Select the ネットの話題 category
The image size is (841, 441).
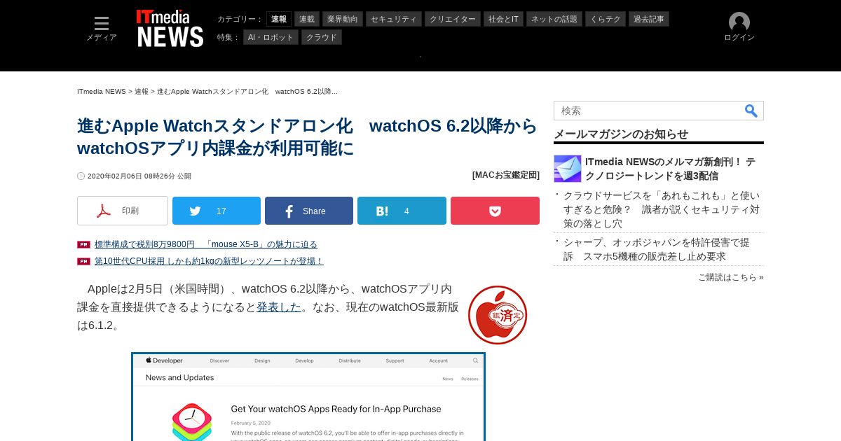[554, 19]
